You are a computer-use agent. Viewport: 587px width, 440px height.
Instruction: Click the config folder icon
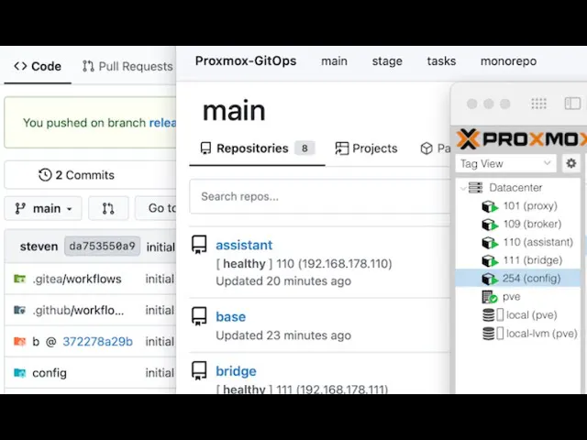19,373
